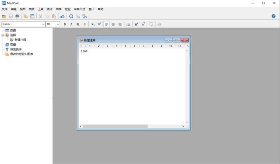Click the Paste clipboard icon
Screen dimensions: 280x164
coord(54,16)
